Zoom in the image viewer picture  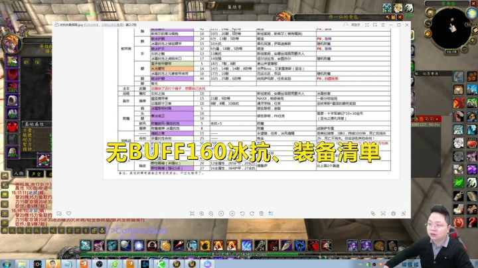tap(202, 214)
